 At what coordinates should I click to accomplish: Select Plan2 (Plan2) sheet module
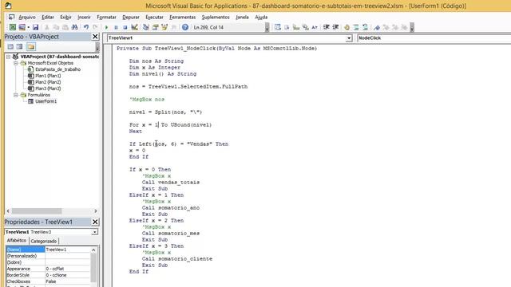48,82
